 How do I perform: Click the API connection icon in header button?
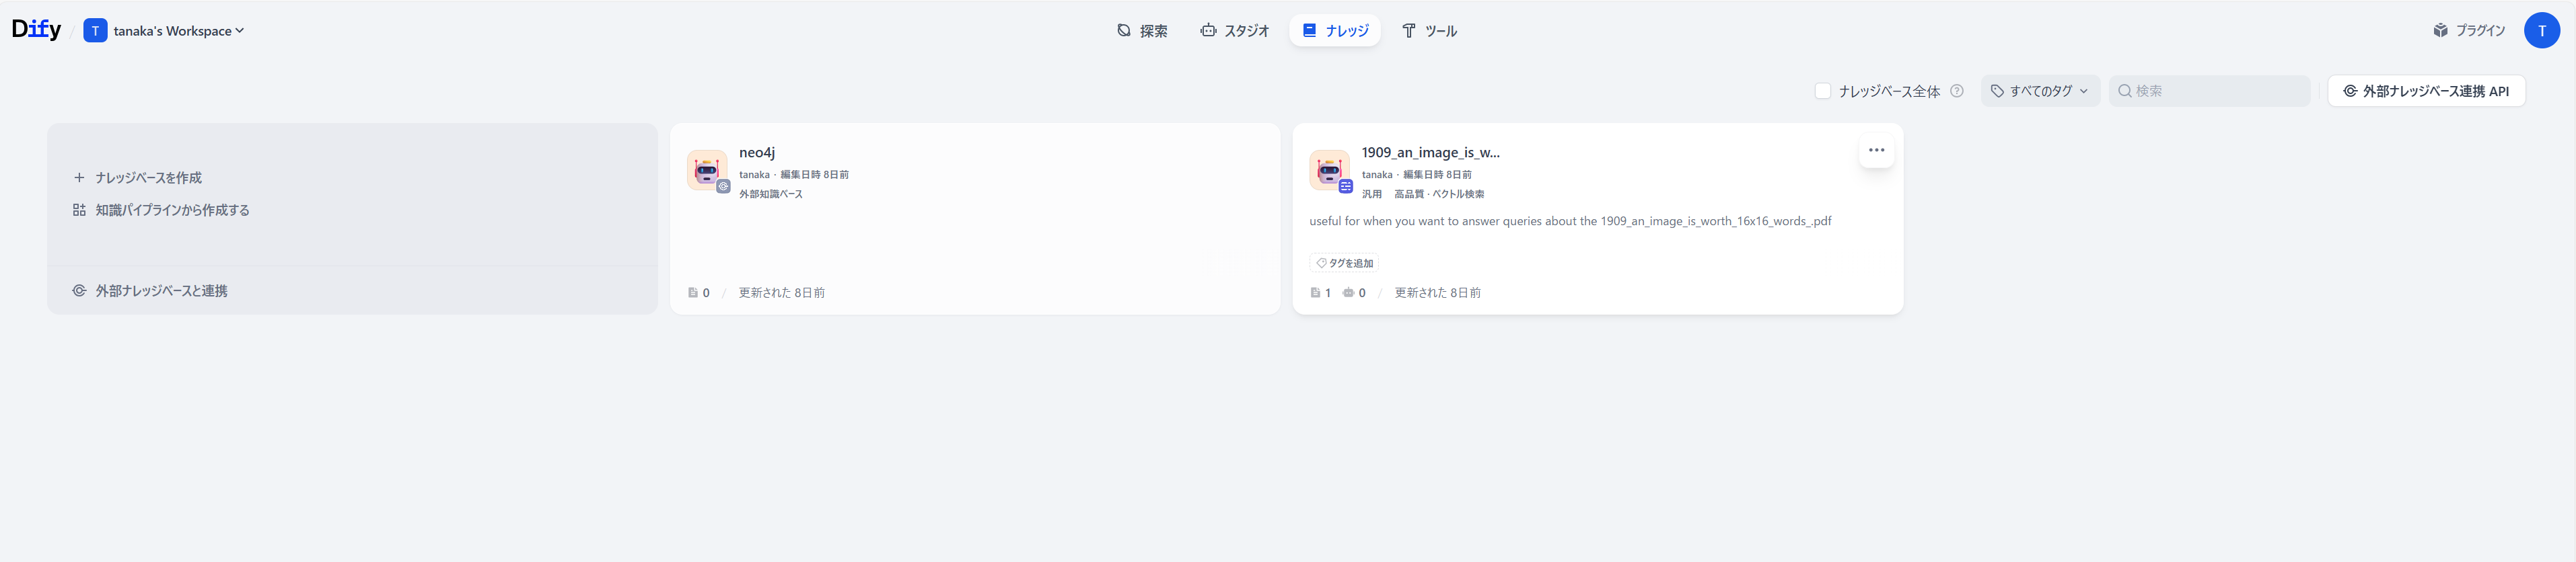click(x=2350, y=91)
